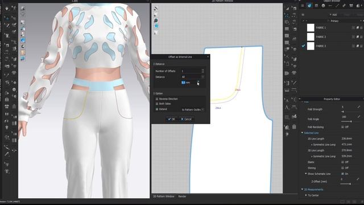
Task: Open the Extend 'to Pattern Outline' dropdown
Action: click(x=193, y=109)
